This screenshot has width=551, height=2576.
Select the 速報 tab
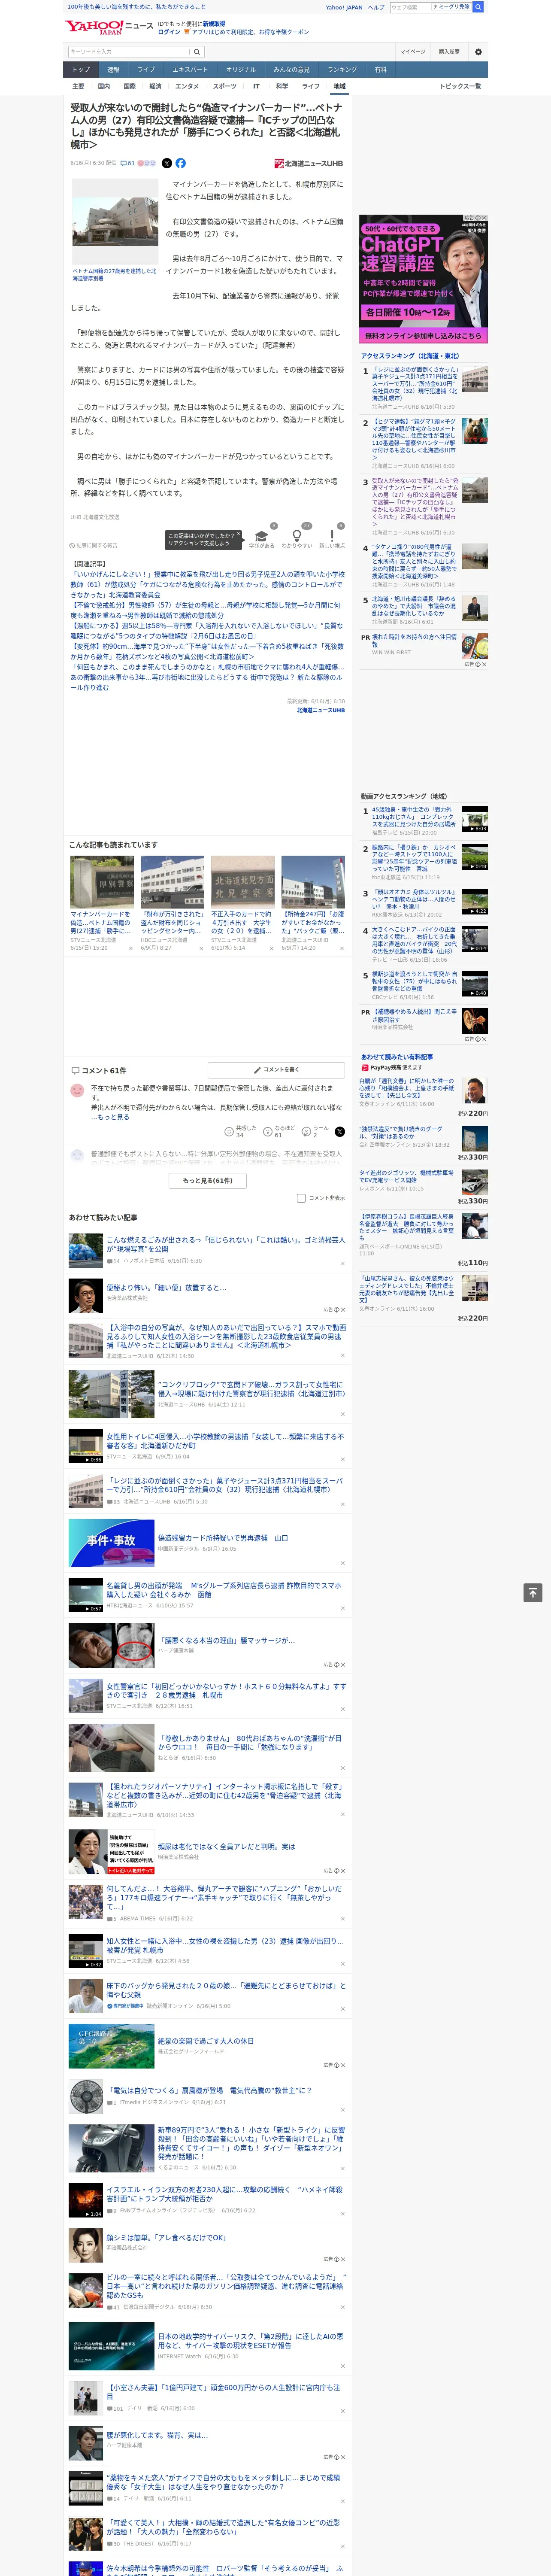point(113,70)
